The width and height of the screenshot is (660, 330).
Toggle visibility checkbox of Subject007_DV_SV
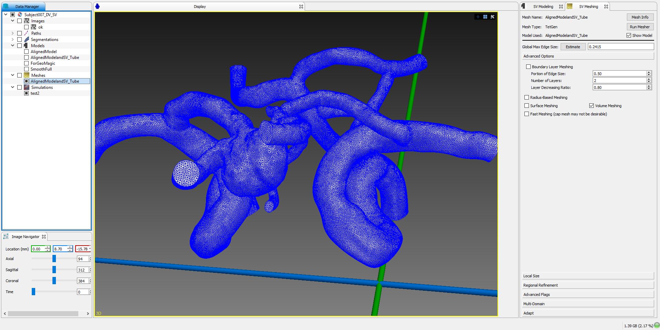pyautogui.click(x=13, y=14)
